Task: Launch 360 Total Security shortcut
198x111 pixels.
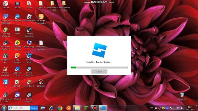Action: (17, 45)
